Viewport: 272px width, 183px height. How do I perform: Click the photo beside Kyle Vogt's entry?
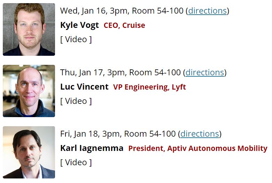point(29,29)
